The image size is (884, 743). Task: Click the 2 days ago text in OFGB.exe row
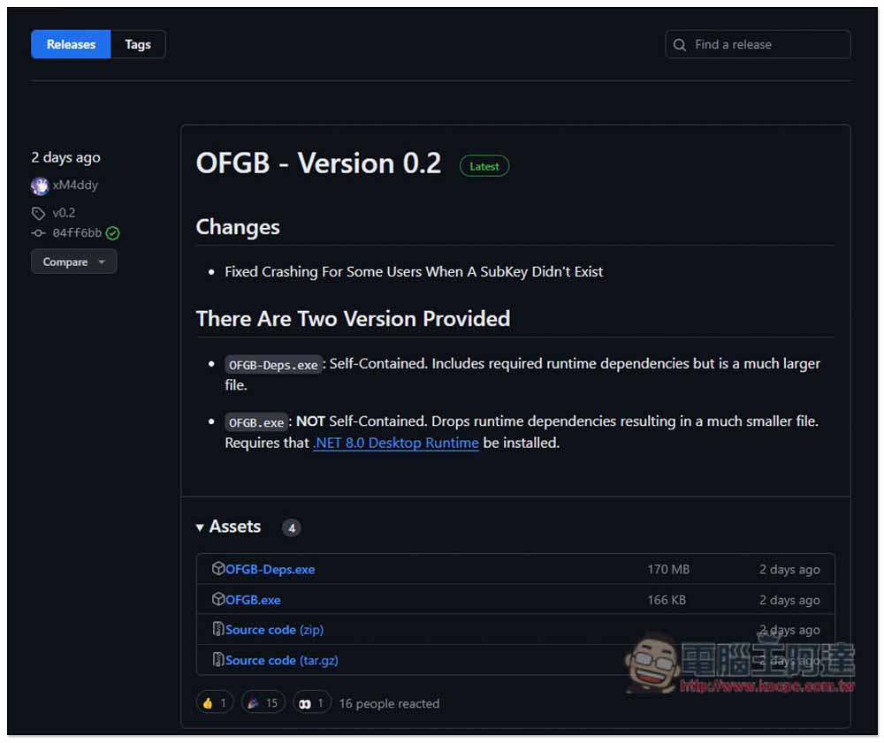[x=789, y=600]
